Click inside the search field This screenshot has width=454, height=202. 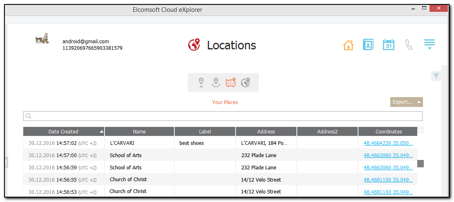223,116
